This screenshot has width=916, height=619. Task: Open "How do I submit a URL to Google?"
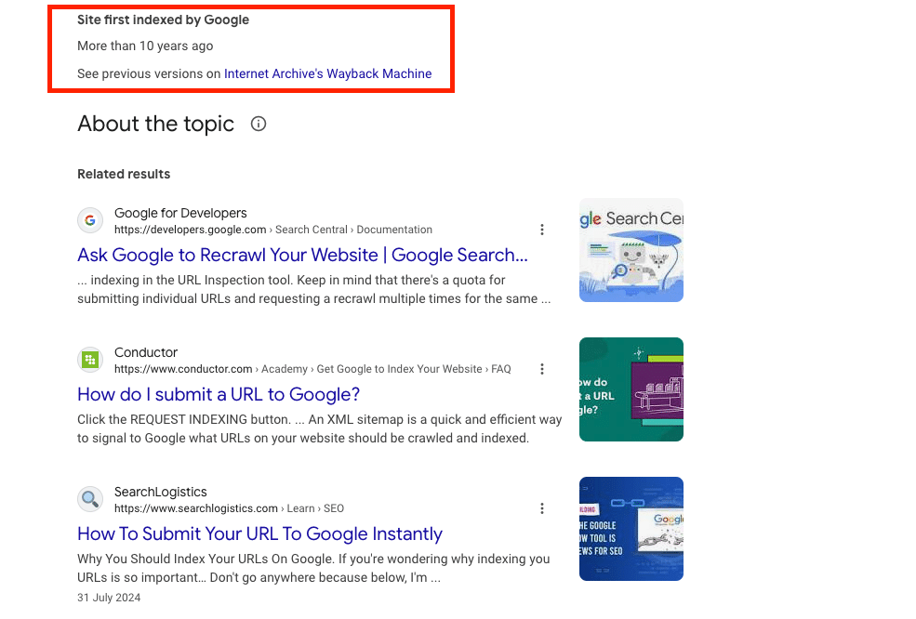(x=219, y=394)
